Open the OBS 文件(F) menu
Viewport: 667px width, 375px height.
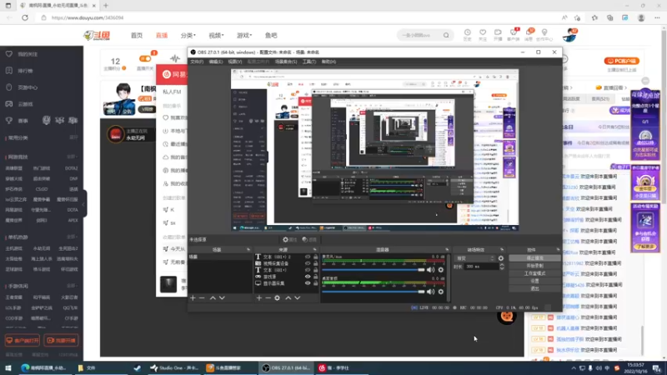pyautogui.click(x=197, y=62)
